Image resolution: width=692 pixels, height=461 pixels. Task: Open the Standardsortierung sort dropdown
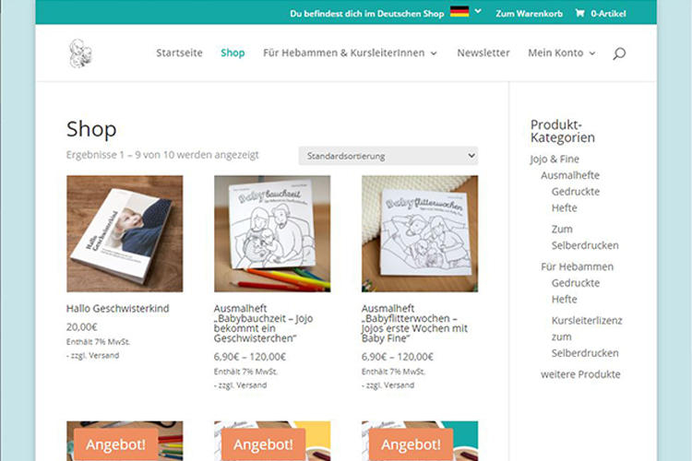click(x=388, y=156)
